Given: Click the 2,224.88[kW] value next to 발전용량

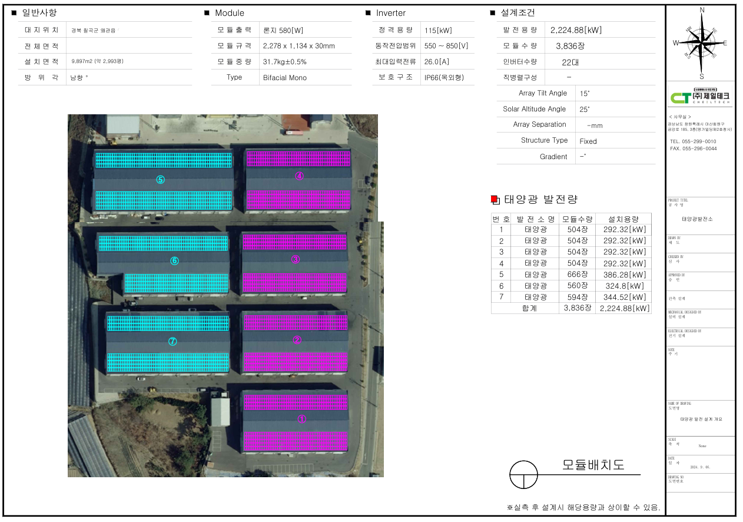Looking at the screenshot, I should 576,30.
